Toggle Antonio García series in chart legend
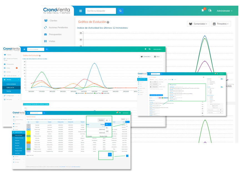The width and height of the screenshot is (240, 174). [x=89, y=93]
